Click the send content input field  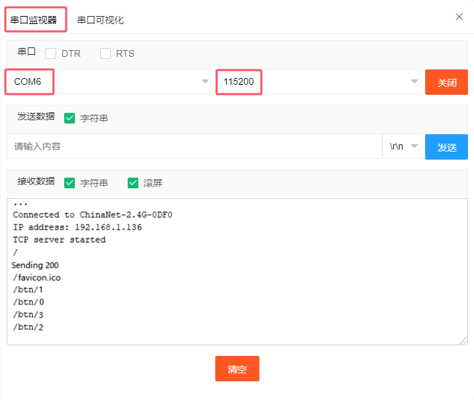pos(194,146)
